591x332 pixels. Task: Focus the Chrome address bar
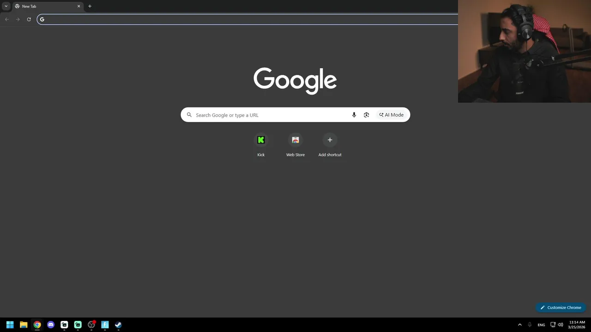pyautogui.click(x=247, y=19)
